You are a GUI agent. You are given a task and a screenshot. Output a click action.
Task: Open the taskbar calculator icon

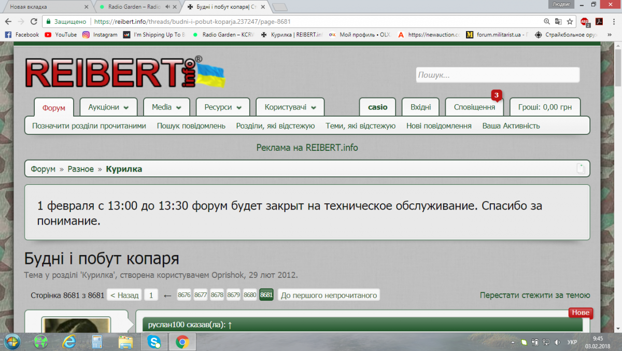(96, 342)
